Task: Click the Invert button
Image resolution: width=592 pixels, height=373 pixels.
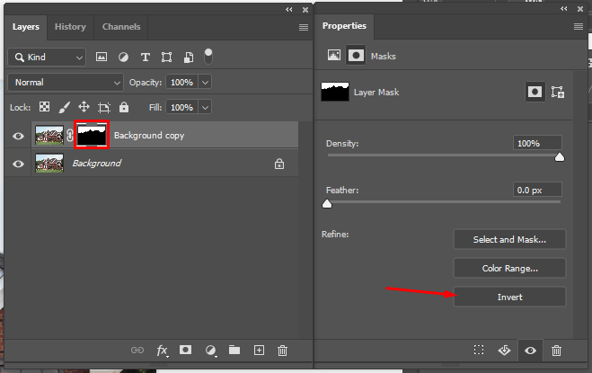Action: point(509,297)
